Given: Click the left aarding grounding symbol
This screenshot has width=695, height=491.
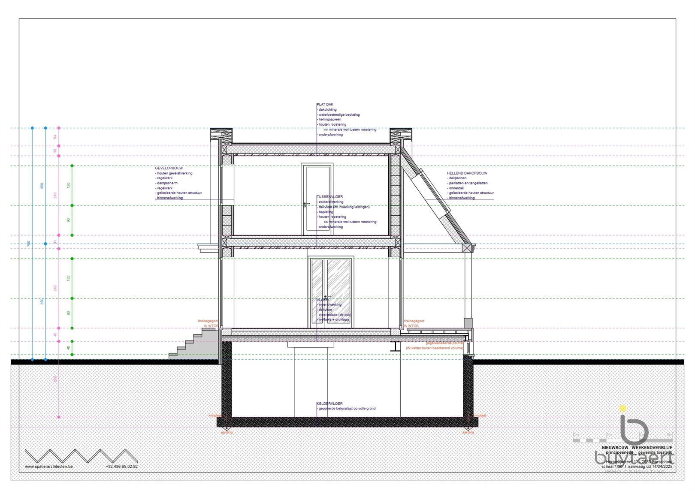Looking at the screenshot, I should [227, 429].
